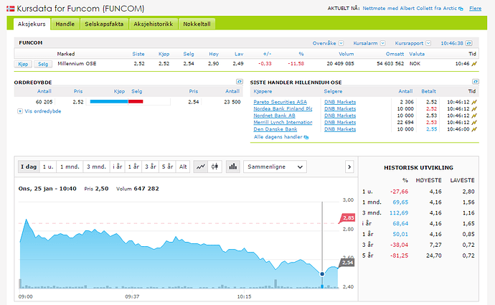
Task: Open Nordea Bank Finland Plc link
Action: click(x=283, y=109)
